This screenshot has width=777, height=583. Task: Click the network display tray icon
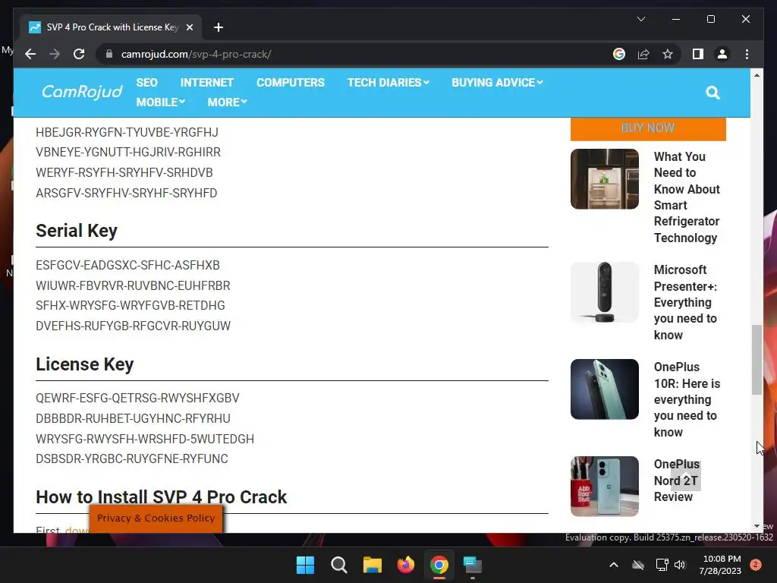click(662, 565)
